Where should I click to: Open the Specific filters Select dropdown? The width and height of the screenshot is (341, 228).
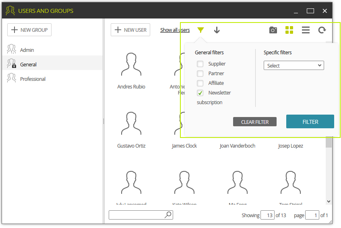tap(294, 66)
